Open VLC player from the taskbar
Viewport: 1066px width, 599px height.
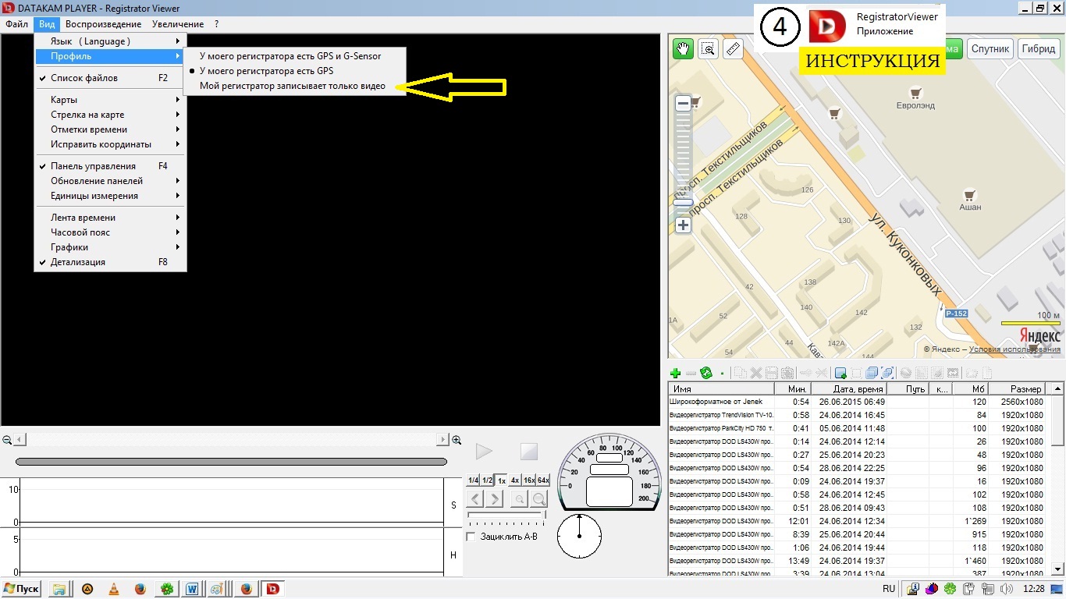[x=114, y=589]
